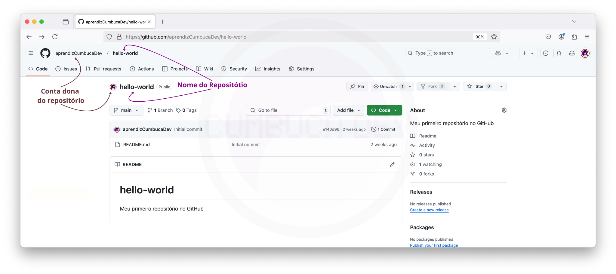Click the Create a new release link
Screen dimensions: 616x274
click(429, 210)
